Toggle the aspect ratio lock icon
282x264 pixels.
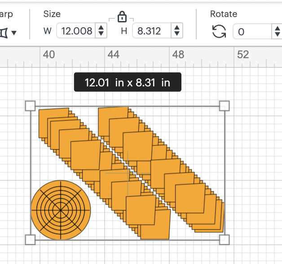pyautogui.click(x=122, y=17)
